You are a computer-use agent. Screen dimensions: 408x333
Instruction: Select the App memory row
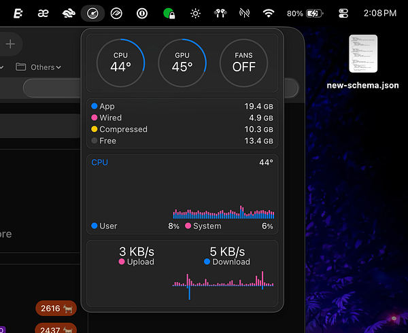(x=182, y=106)
